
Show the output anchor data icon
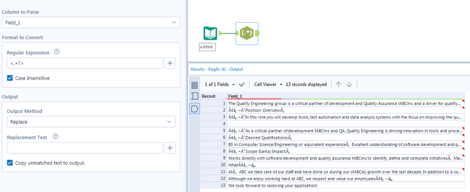click(194, 109)
